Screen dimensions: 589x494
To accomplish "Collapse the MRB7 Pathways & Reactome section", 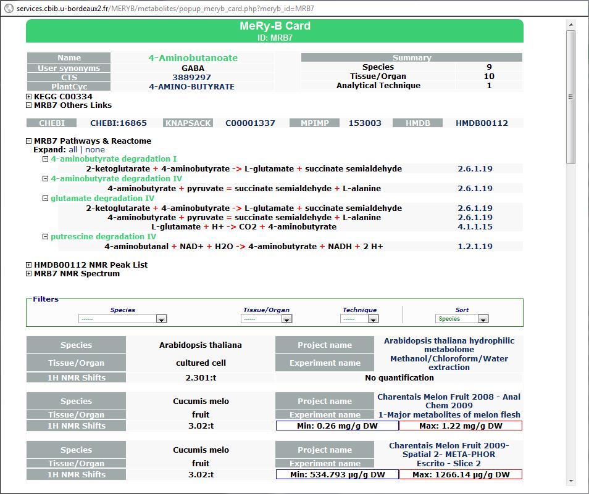I will click(28, 141).
